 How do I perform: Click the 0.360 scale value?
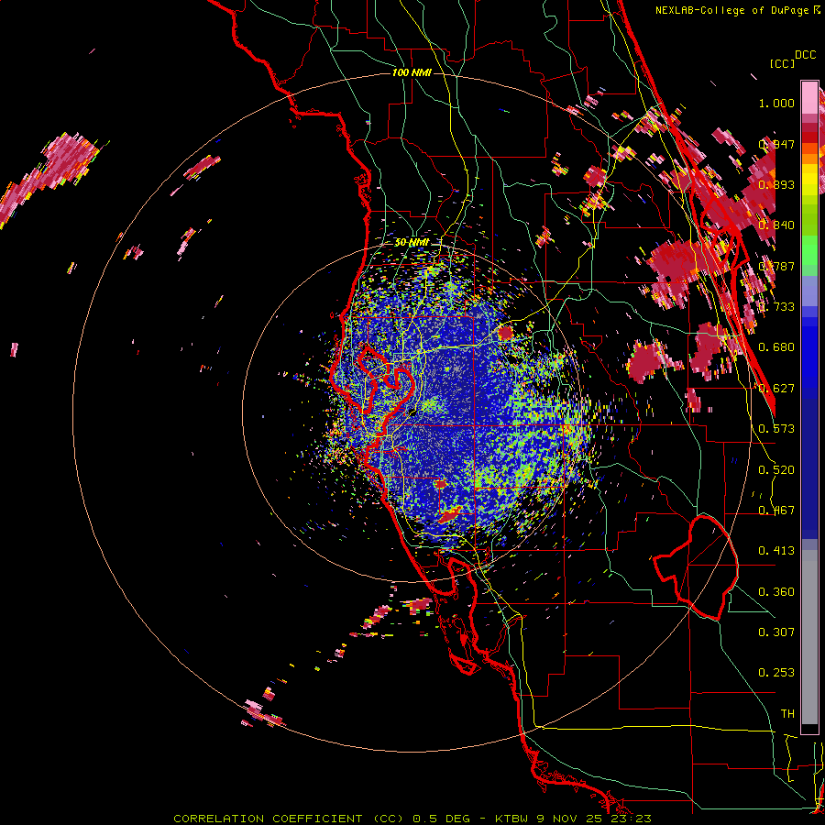776,591
